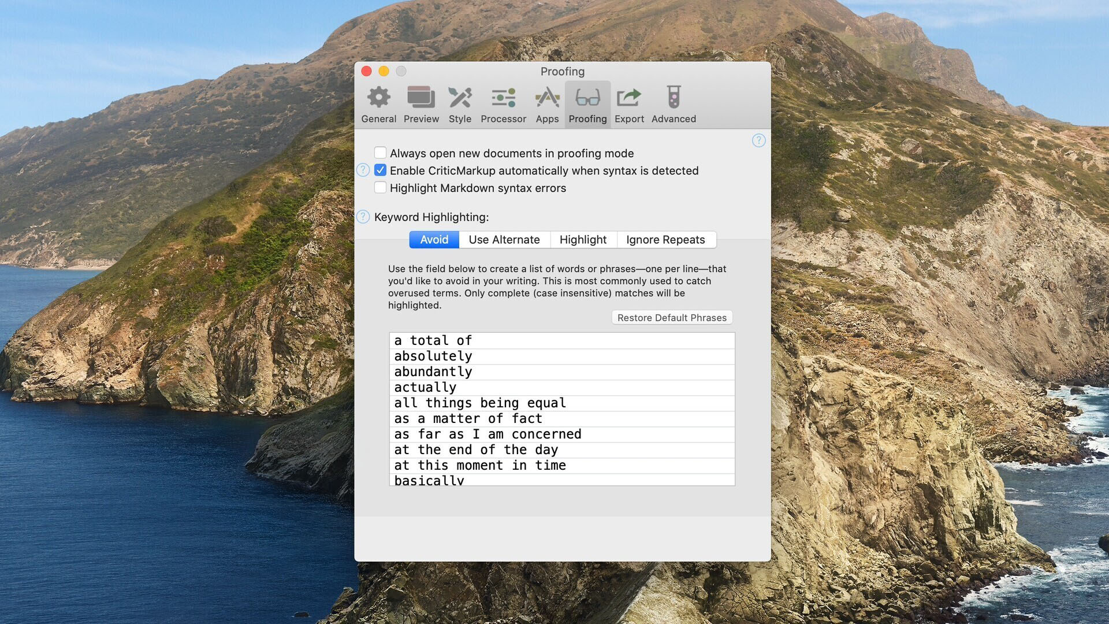This screenshot has height=624, width=1109.
Task: Click the 'absolutely' line in phrase list
Action: click(x=433, y=356)
